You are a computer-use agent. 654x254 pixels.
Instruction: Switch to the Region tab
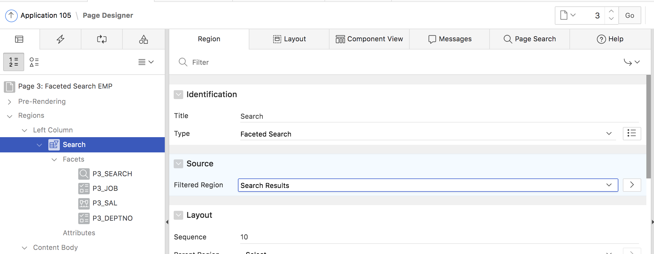pos(209,39)
